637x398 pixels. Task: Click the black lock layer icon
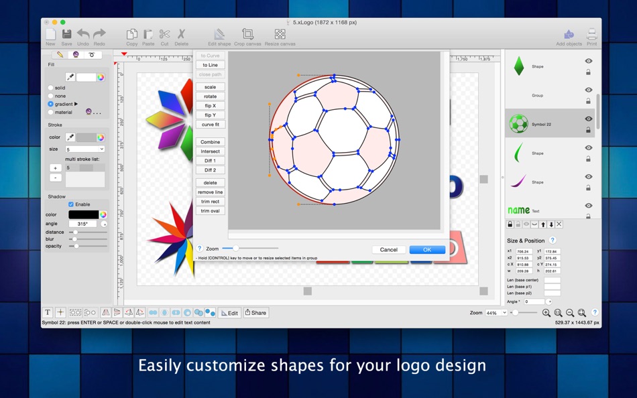click(510, 224)
